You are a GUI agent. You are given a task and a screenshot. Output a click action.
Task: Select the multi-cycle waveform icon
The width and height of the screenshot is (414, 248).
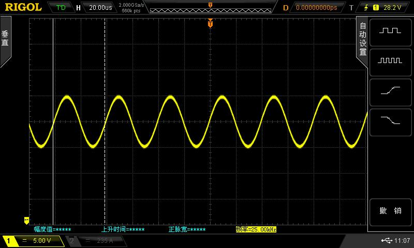pos(390,60)
